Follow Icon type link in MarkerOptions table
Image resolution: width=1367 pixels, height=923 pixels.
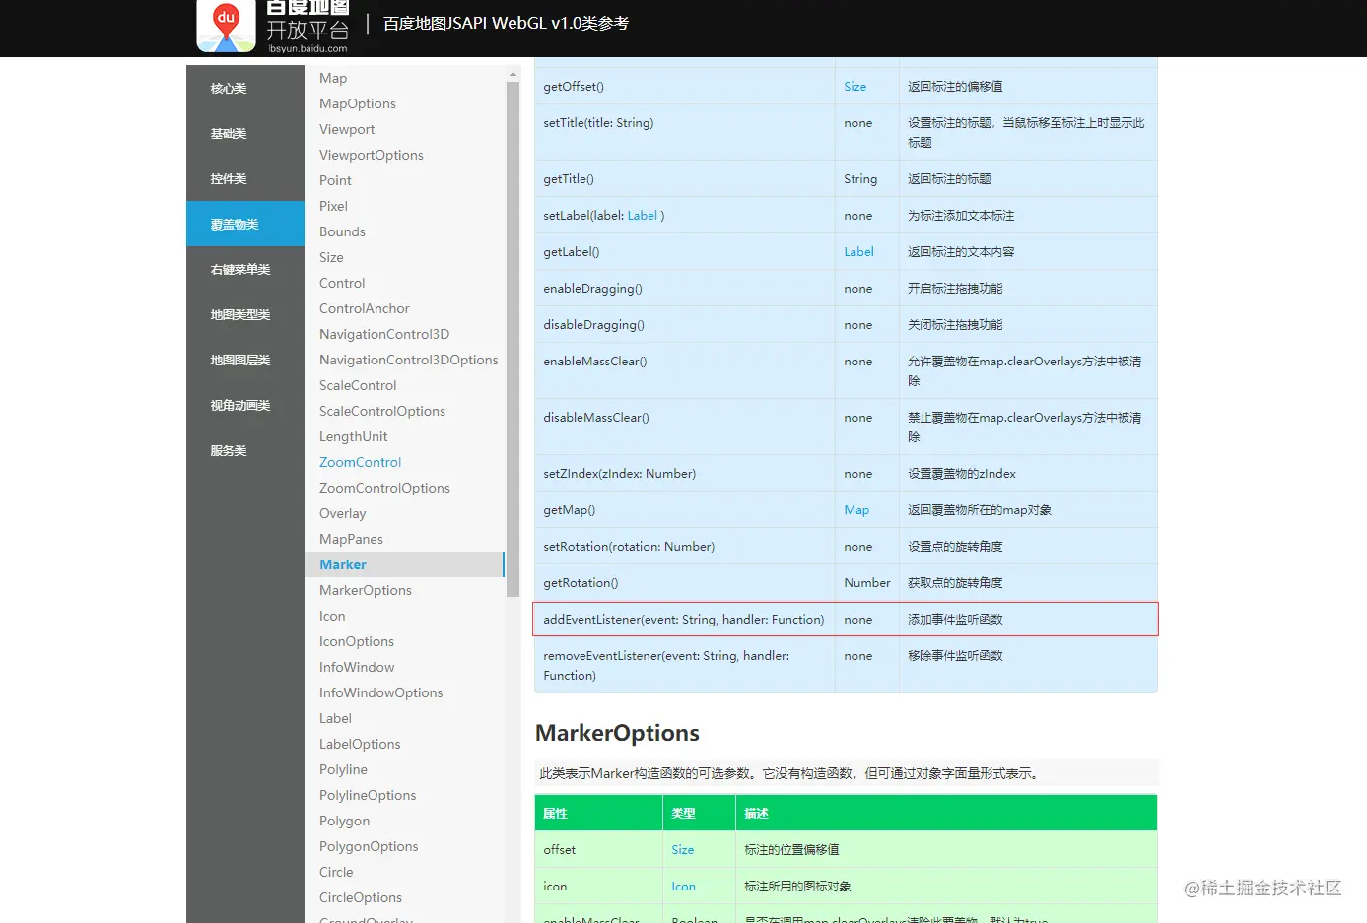(683, 887)
